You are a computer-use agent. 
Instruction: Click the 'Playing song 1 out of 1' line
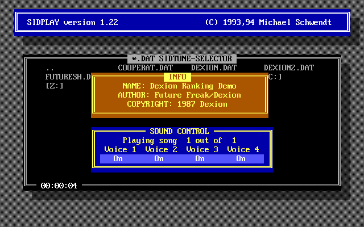tap(180, 140)
